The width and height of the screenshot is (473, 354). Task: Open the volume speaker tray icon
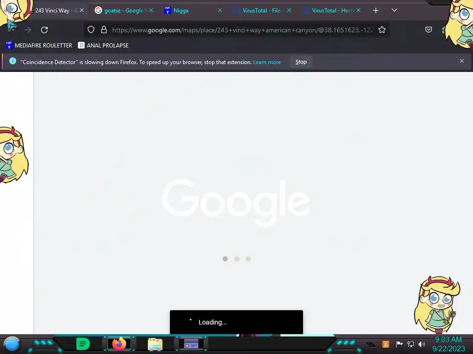point(422,344)
